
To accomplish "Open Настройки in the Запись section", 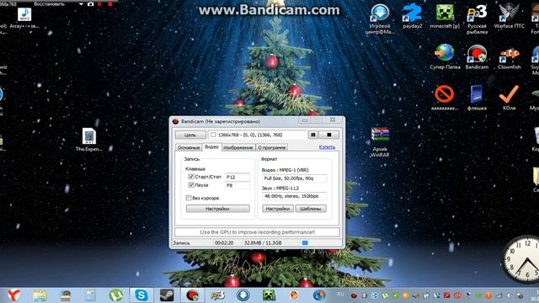I will (x=217, y=209).
